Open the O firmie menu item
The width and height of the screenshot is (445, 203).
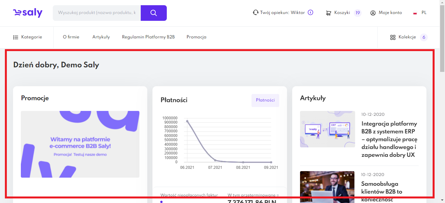[x=71, y=37]
